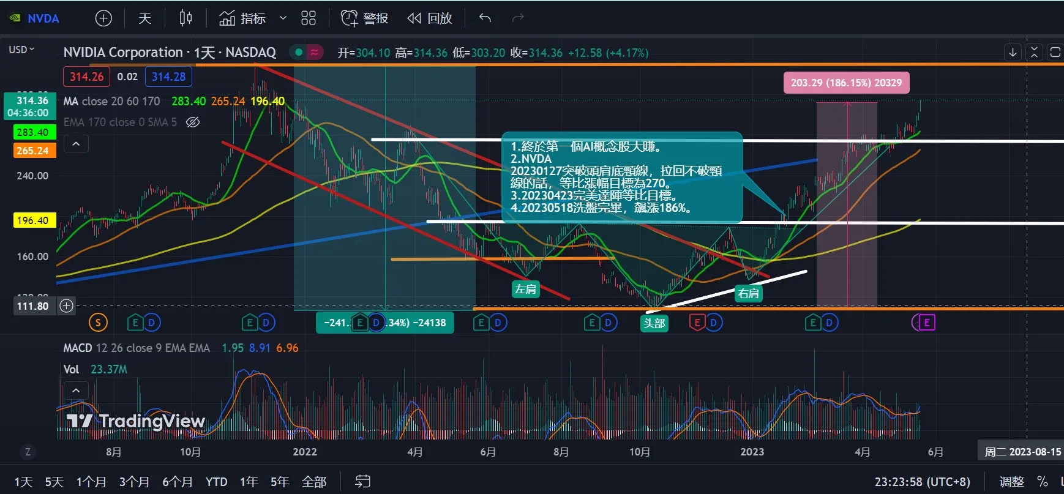Screen dimensions: 1064x494
Task: Switch range to 1天
Action: click(x=23, y=482)
